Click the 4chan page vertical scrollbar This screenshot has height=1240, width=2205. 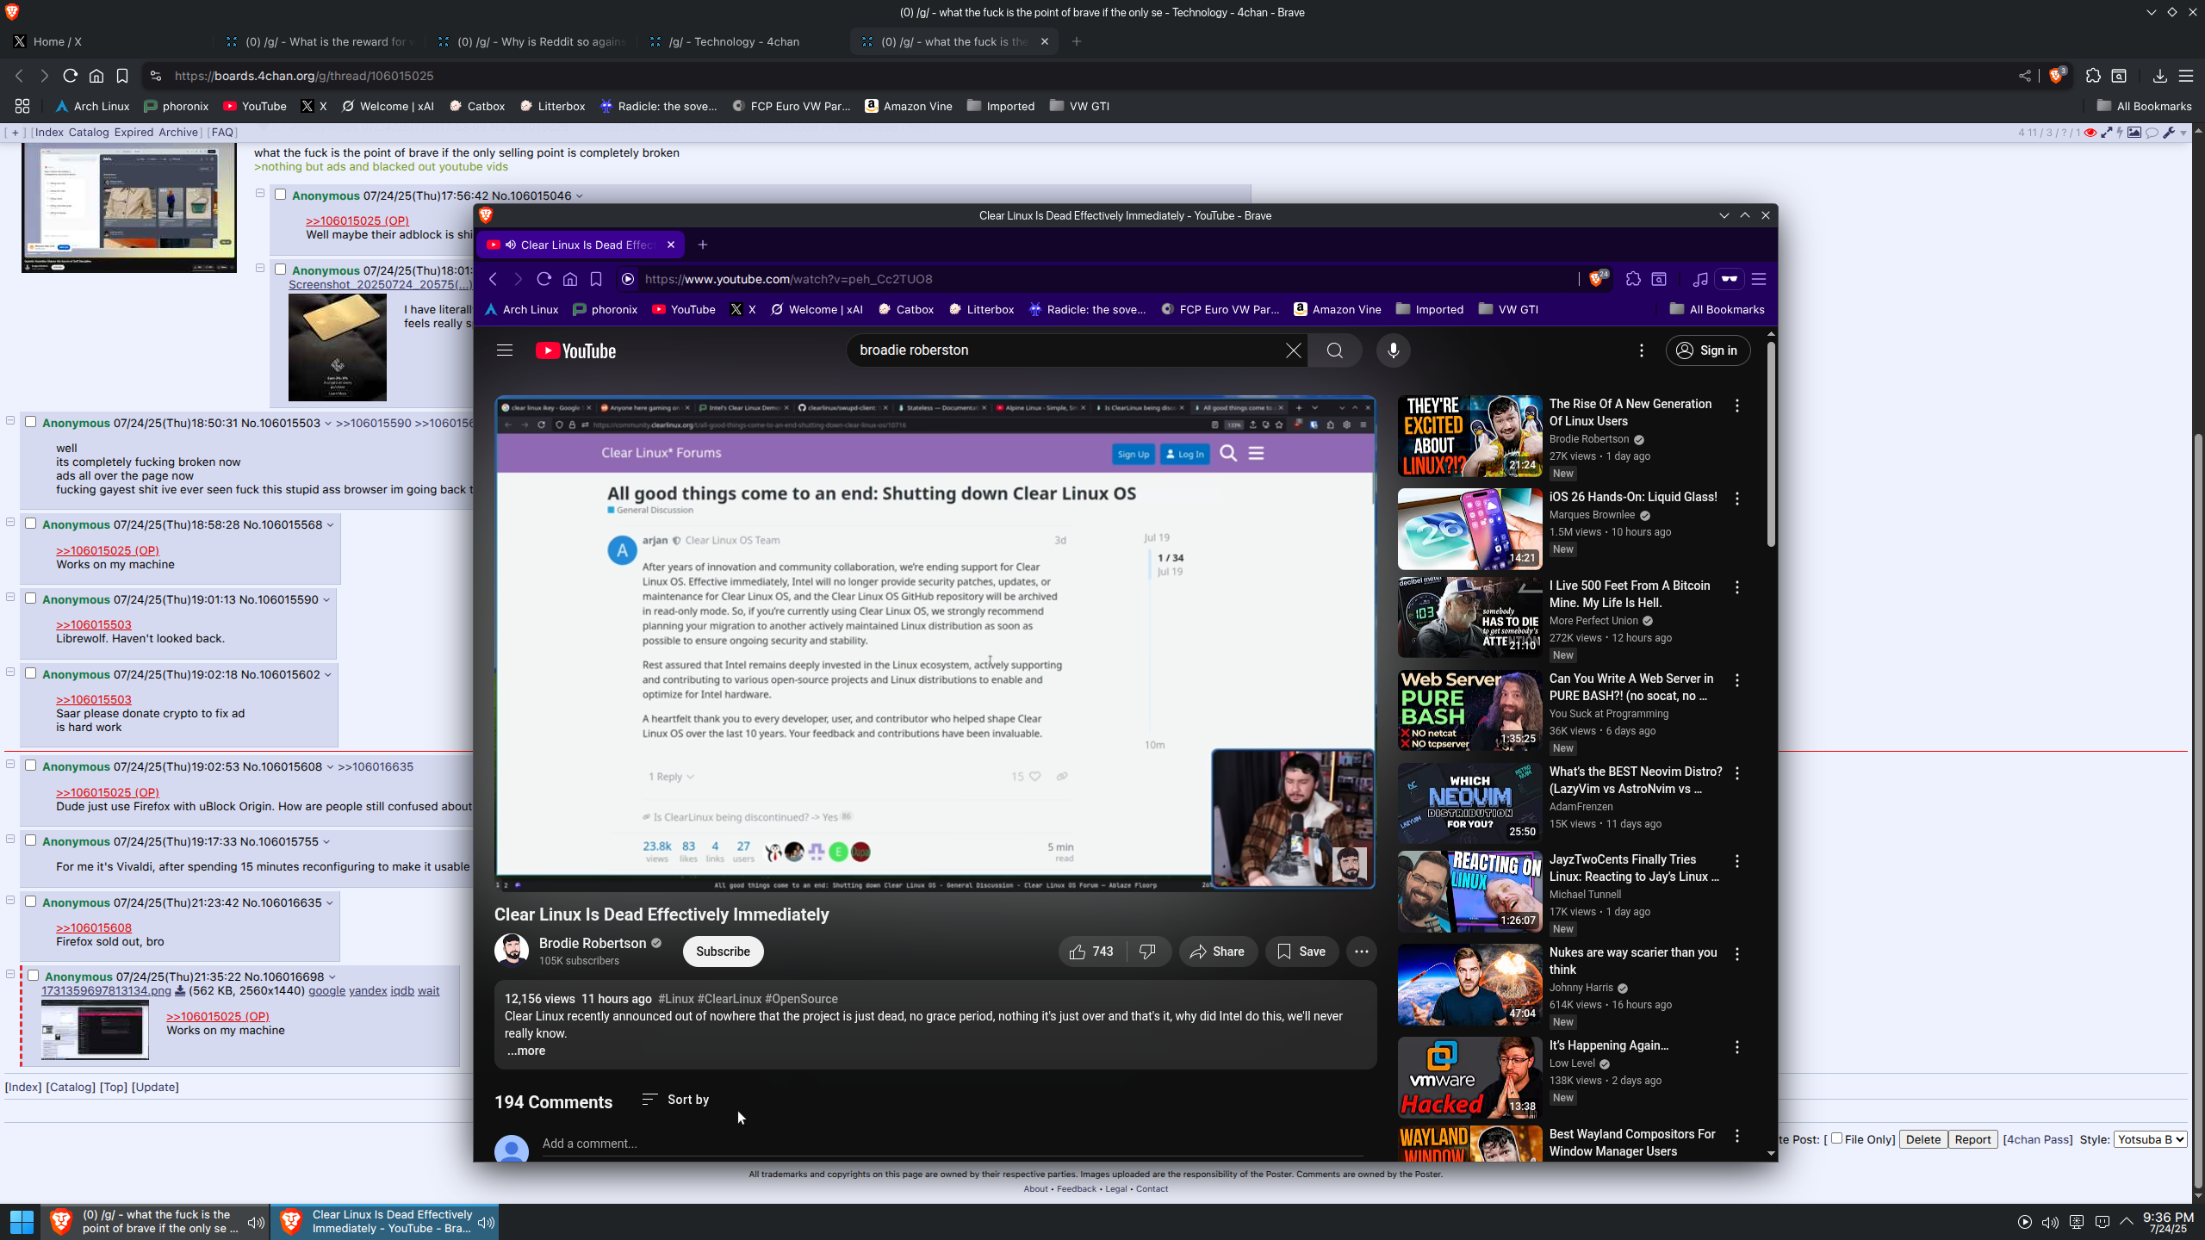(x=2197, y=809)
